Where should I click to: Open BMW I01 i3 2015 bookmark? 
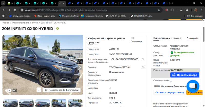tap(142, 16)
